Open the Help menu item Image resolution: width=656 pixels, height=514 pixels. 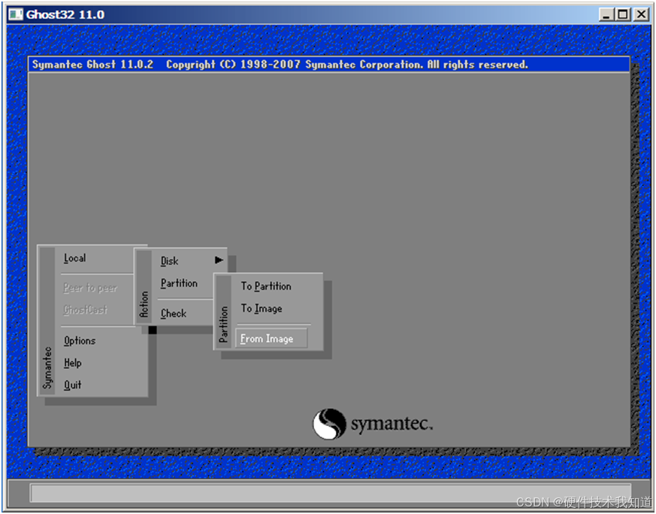point(72,363)
